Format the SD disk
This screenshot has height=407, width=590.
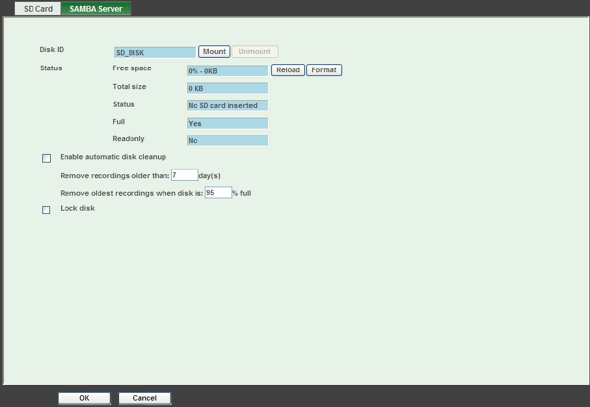324,70
